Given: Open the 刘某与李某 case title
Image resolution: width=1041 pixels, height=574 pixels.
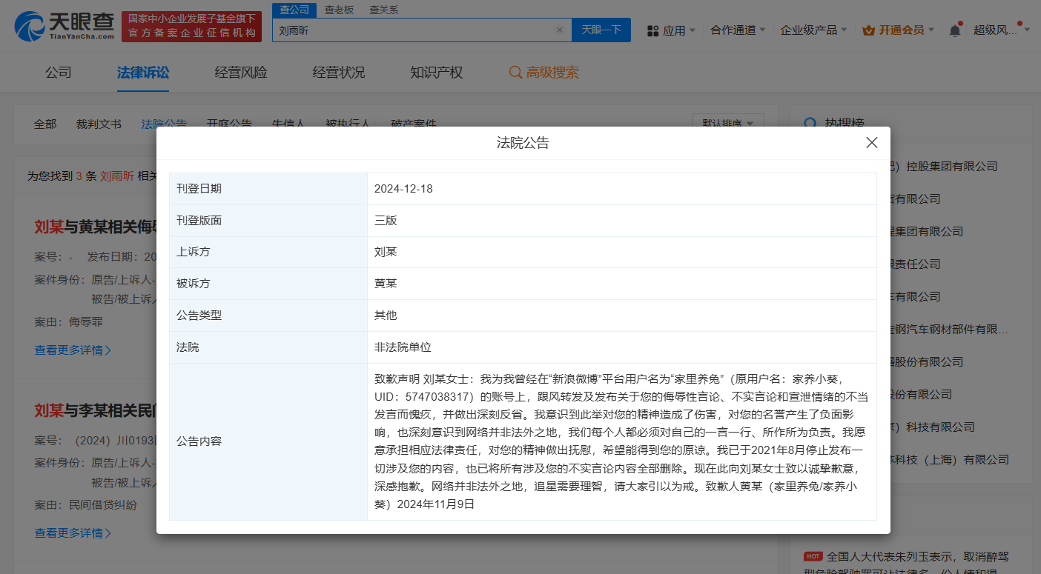Looking at the screenshot, I should 95,410.
